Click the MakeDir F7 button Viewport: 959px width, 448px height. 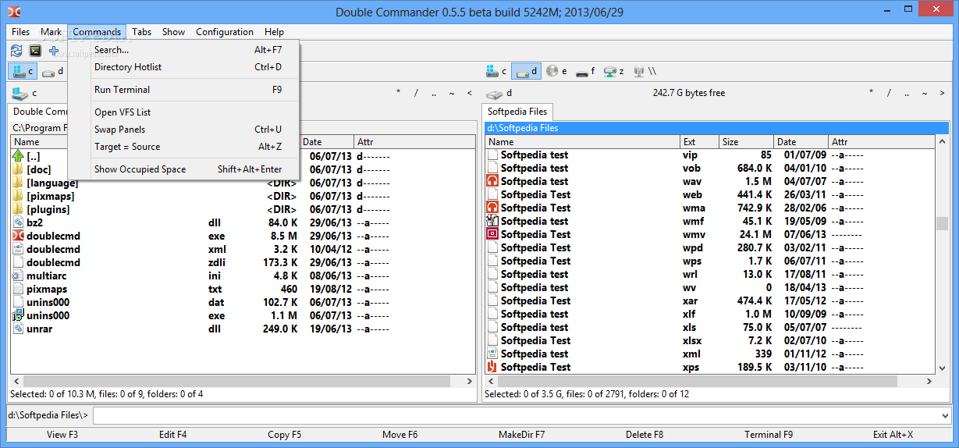521,435
